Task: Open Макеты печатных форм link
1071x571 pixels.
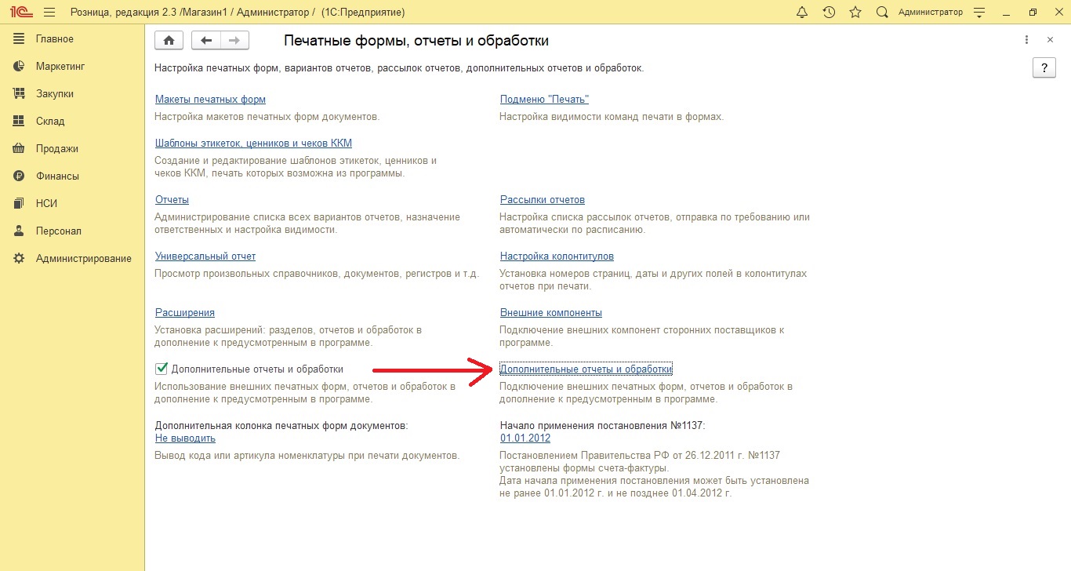Action: 210,100
